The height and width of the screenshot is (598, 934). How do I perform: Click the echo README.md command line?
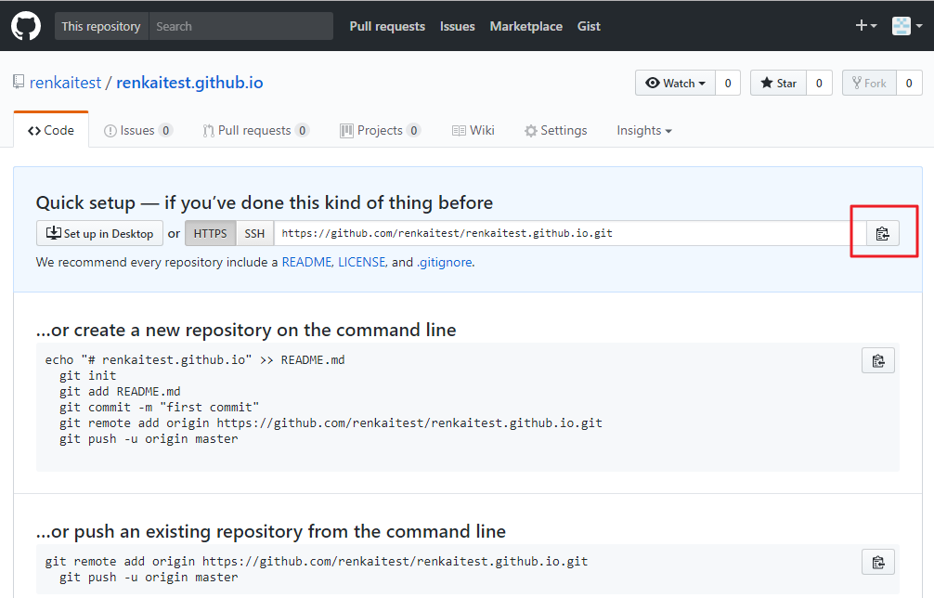click(x=195, y=359)
